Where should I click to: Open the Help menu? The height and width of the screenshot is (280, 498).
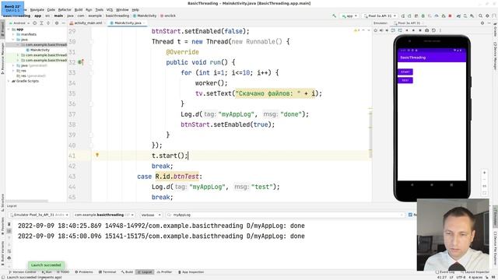point(135,10)
